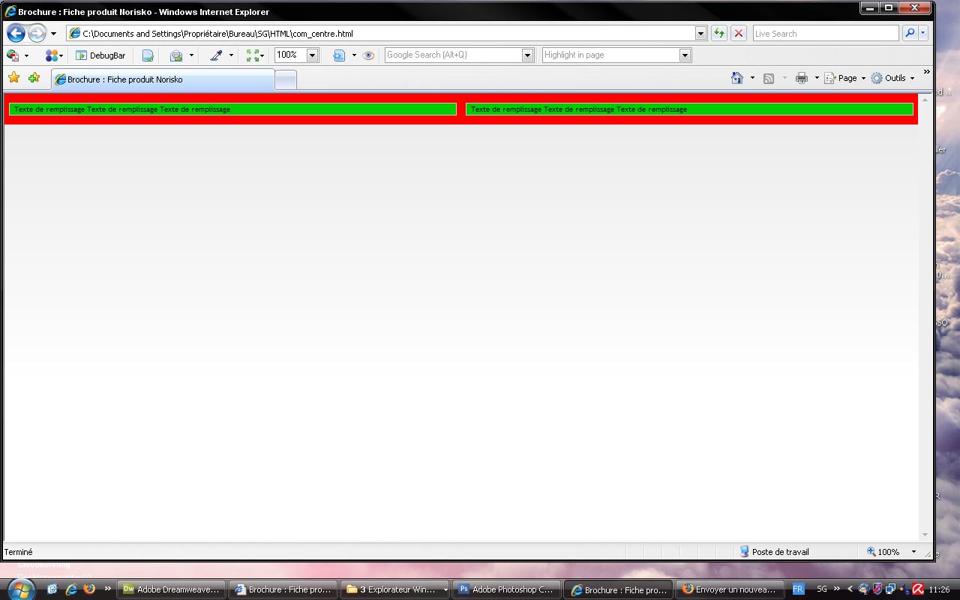Click the Forward navigation arrow

pyautogui.click(x=37, y=33)
